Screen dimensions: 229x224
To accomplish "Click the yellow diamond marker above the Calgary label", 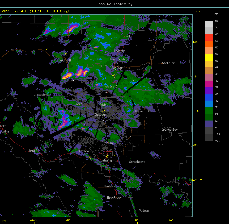I will tap(108, 157).
